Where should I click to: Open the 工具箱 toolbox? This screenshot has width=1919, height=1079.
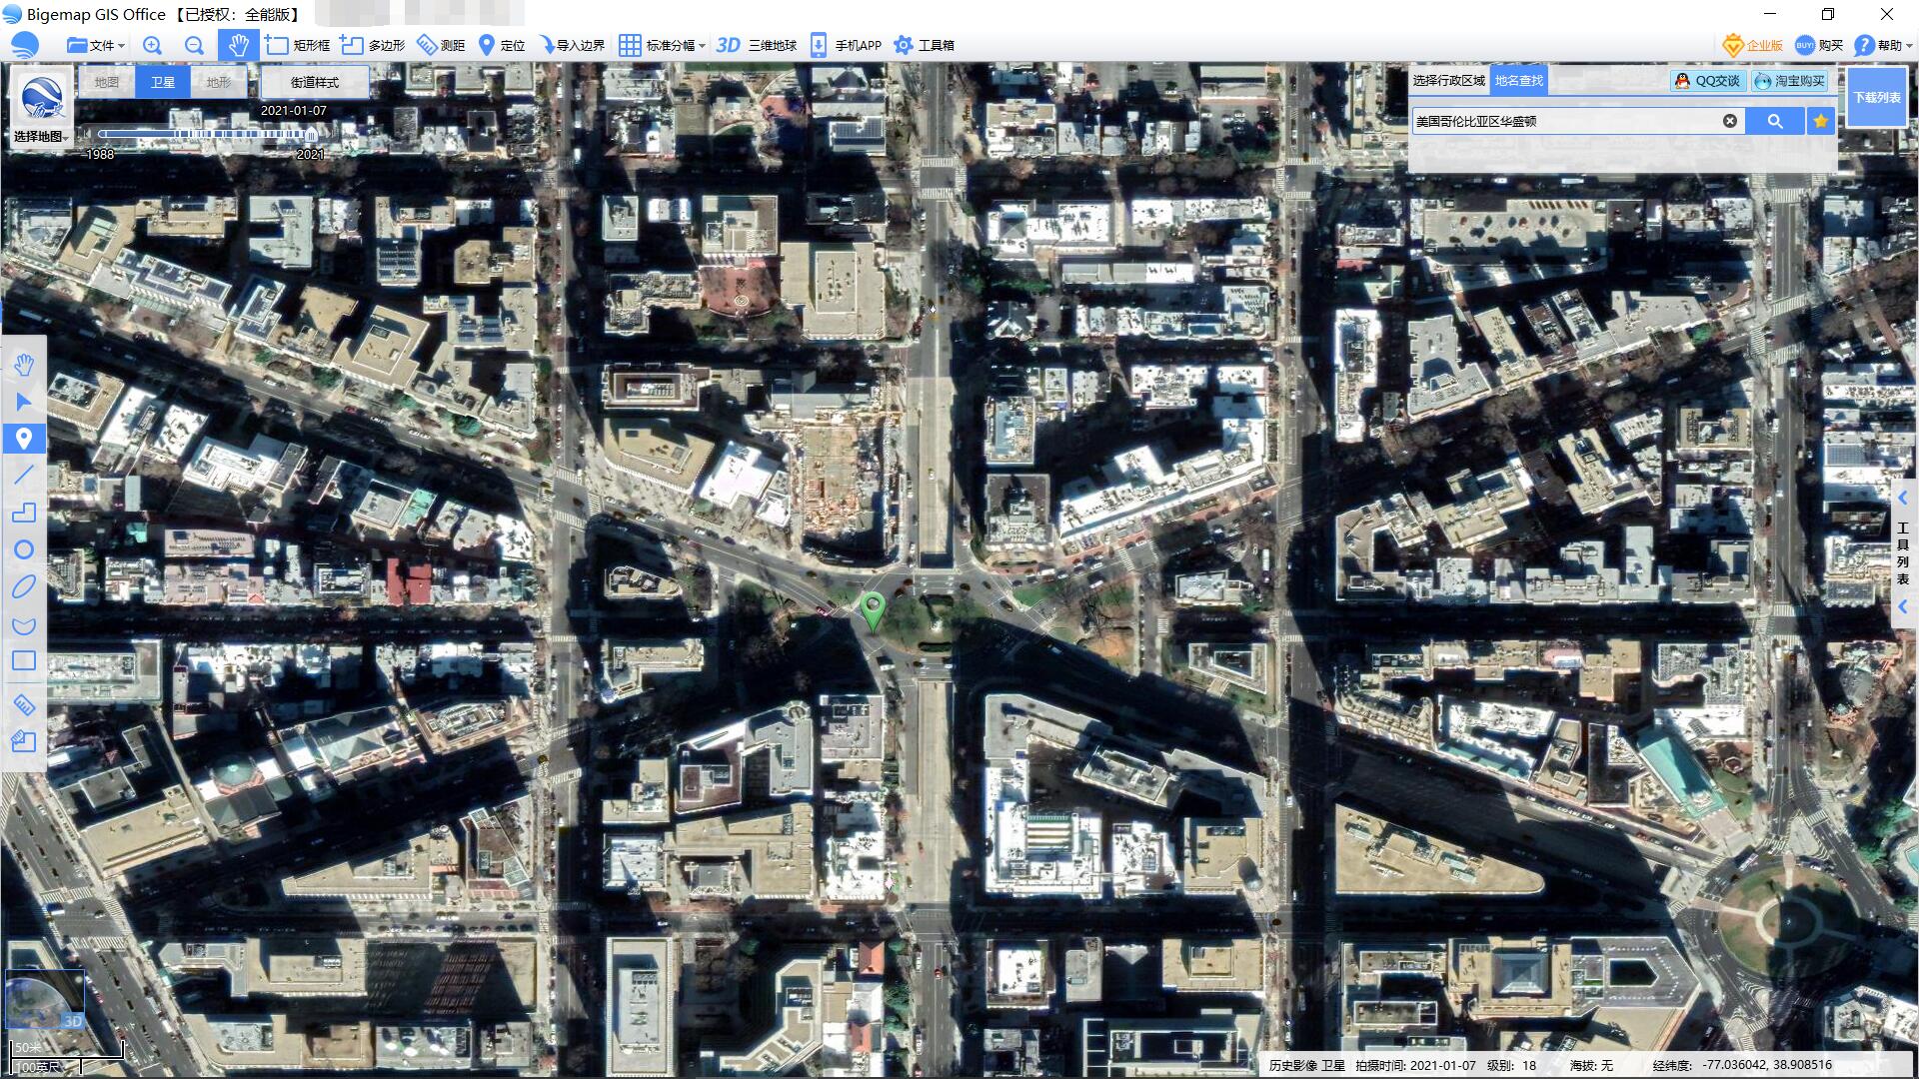click(924, 45)
